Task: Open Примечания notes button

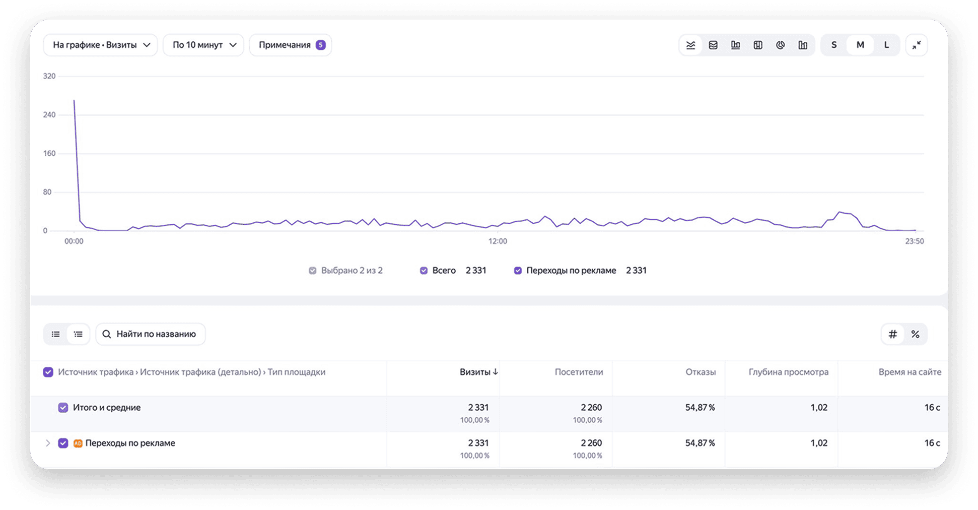Action: [291, 45]
